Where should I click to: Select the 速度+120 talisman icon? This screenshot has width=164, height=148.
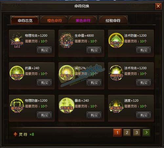point(116,106)
